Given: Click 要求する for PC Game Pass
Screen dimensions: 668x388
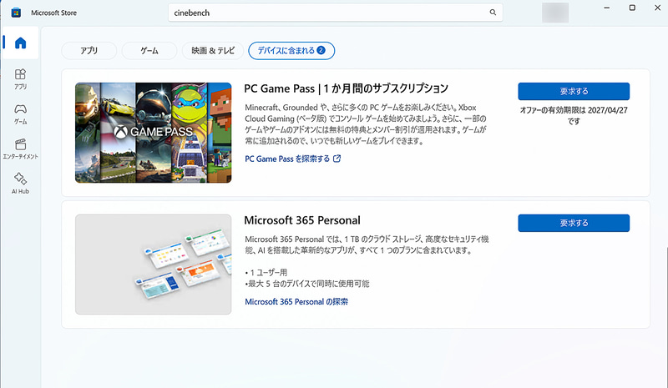Looking at the screenshot, I should [x=574, y=91].
